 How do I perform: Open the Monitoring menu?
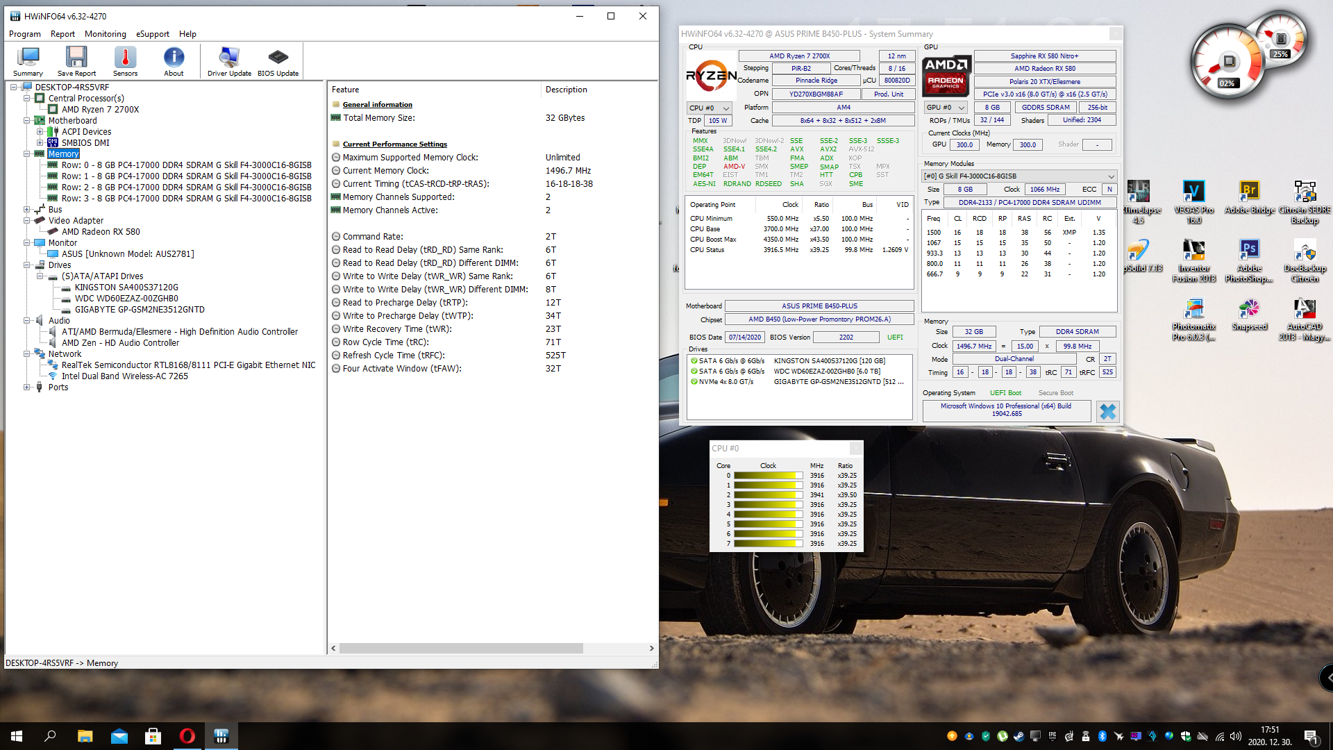pyautogui.click(x=106, y=34)
